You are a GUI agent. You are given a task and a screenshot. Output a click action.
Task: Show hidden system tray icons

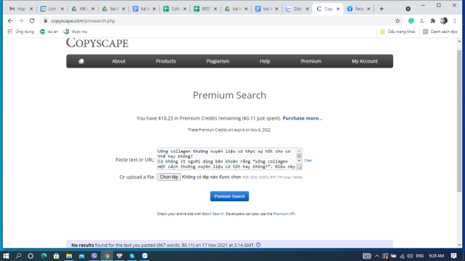coord(377,256)
